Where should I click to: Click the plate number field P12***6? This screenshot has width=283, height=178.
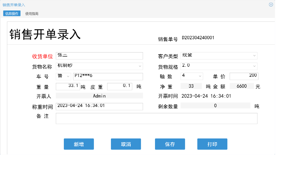tap(108, 76)
